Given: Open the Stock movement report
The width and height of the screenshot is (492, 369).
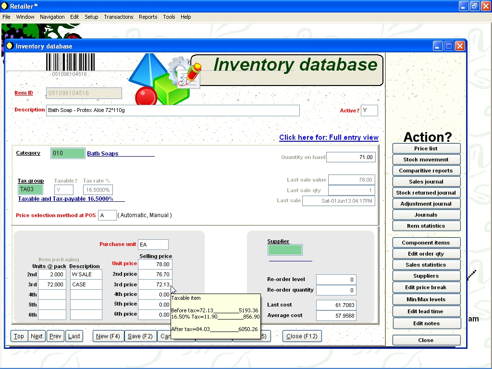Looking at the screenshot, I should click(426, 160).
